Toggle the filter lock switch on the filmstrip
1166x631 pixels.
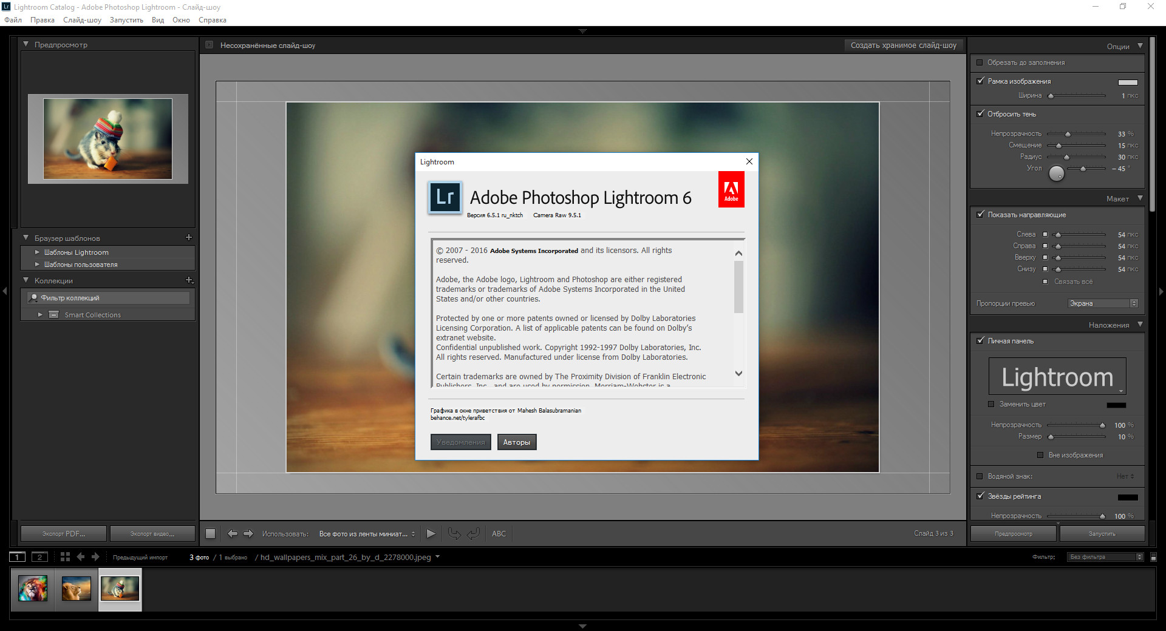tap(1154, 557)
